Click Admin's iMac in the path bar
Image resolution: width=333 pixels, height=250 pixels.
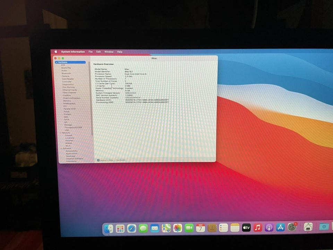pos(107,160)
